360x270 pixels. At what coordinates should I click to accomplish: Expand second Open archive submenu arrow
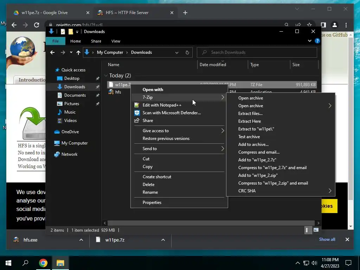(330, 105)
